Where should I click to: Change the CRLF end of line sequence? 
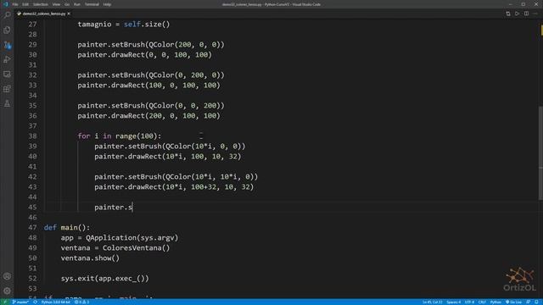point(482,302)
